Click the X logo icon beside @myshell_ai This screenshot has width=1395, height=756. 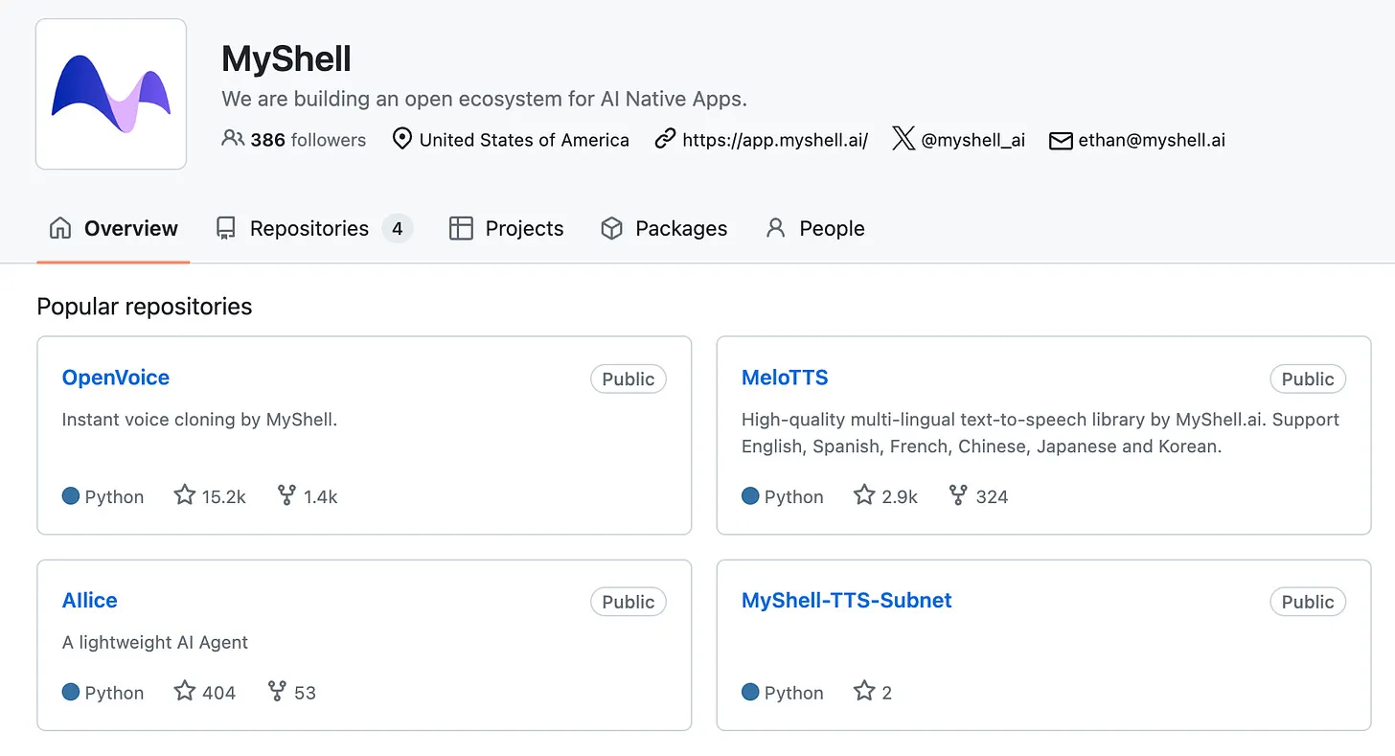903,139
